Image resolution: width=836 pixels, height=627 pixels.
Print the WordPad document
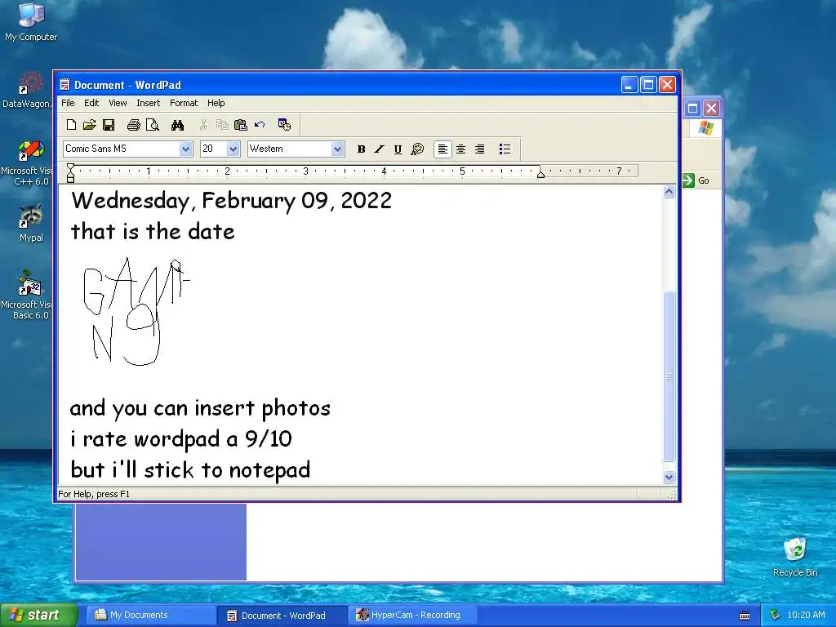[x=133, y=125]
